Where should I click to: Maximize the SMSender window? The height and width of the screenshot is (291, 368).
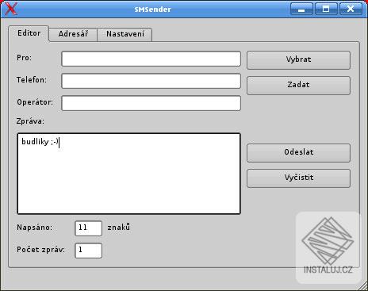(x=326, y=9)
